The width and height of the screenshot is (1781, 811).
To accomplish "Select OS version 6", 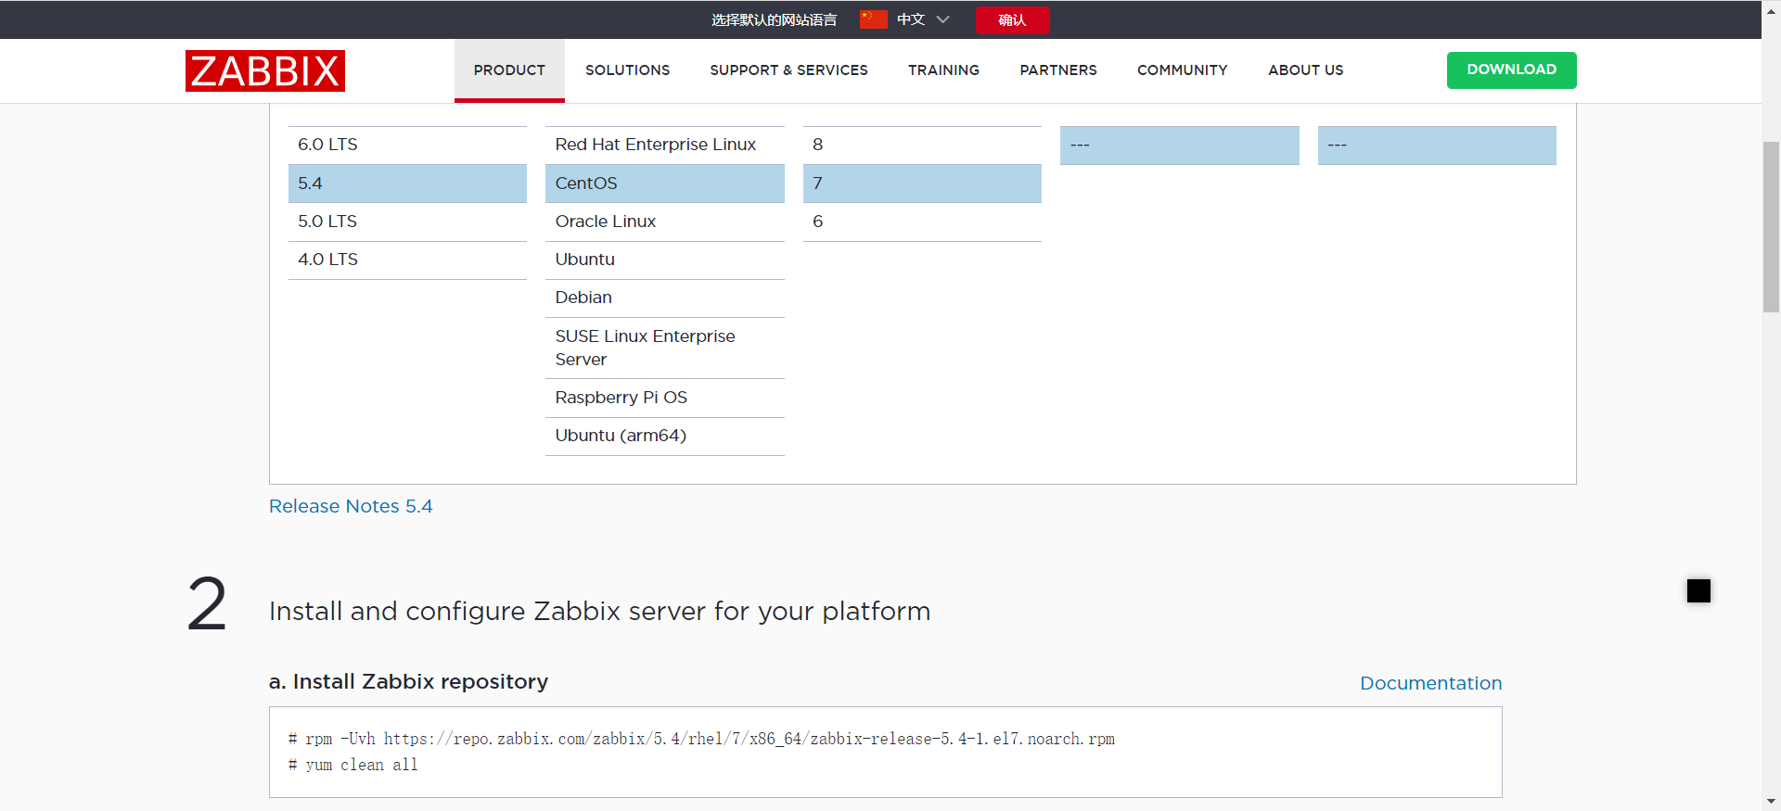I will [922, 222].
